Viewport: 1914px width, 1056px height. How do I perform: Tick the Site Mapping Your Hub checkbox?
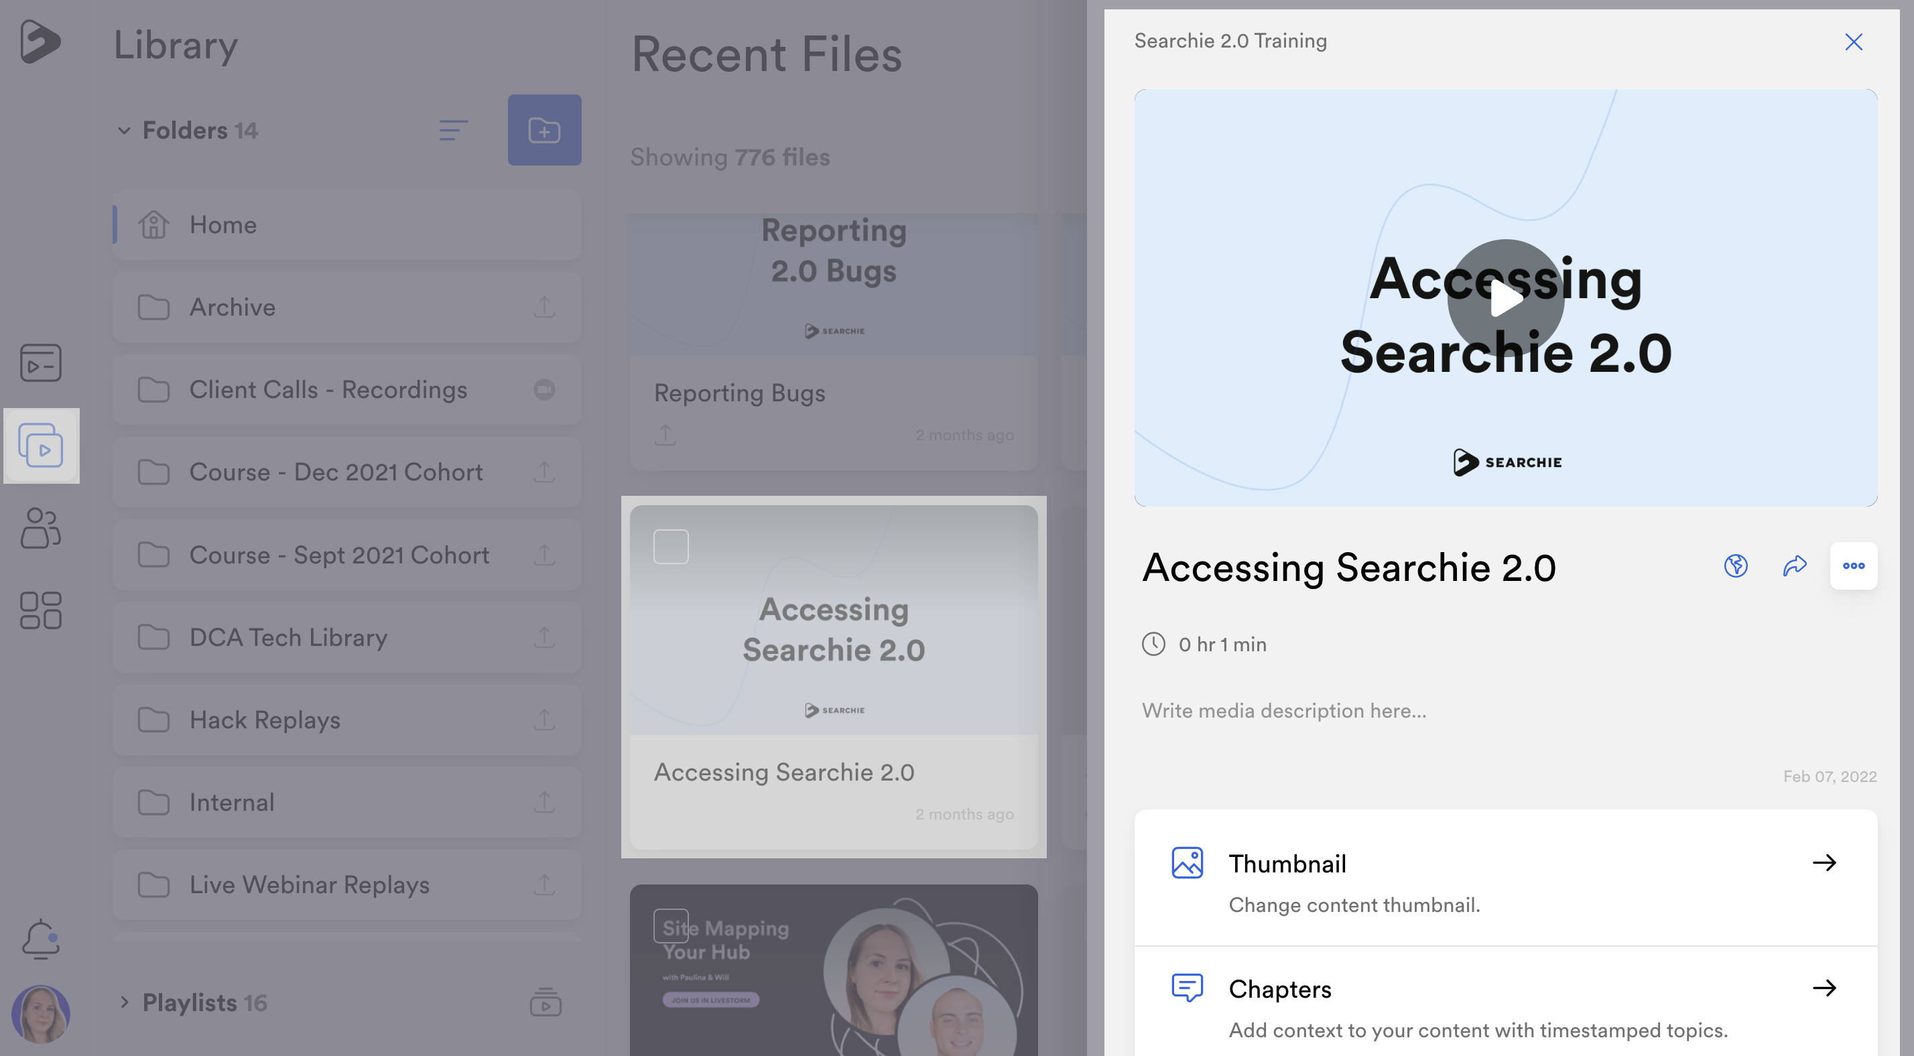[x=670, y=925]
